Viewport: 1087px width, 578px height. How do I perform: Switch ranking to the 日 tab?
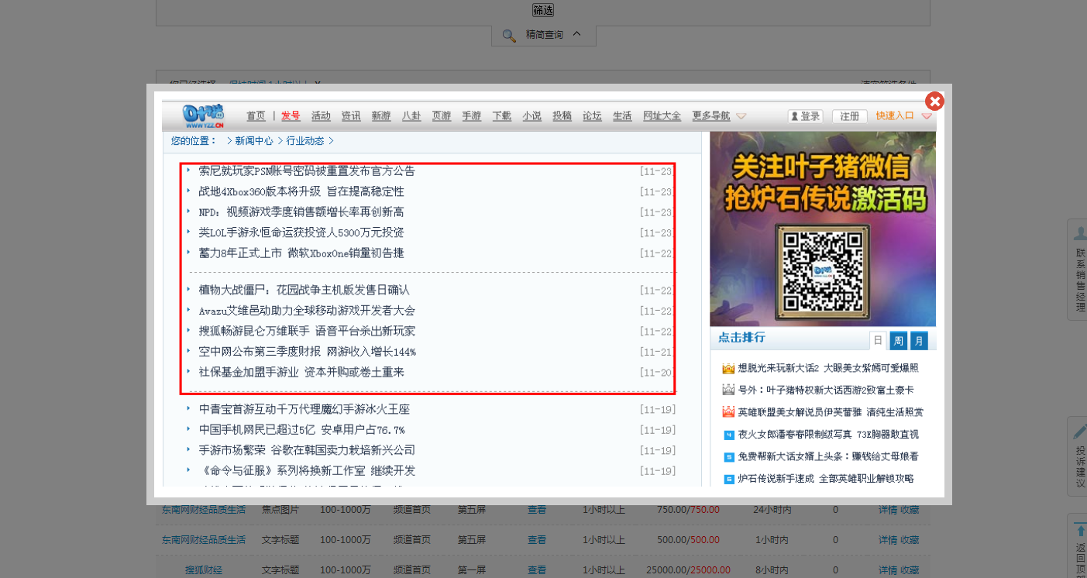pos(879,340)
